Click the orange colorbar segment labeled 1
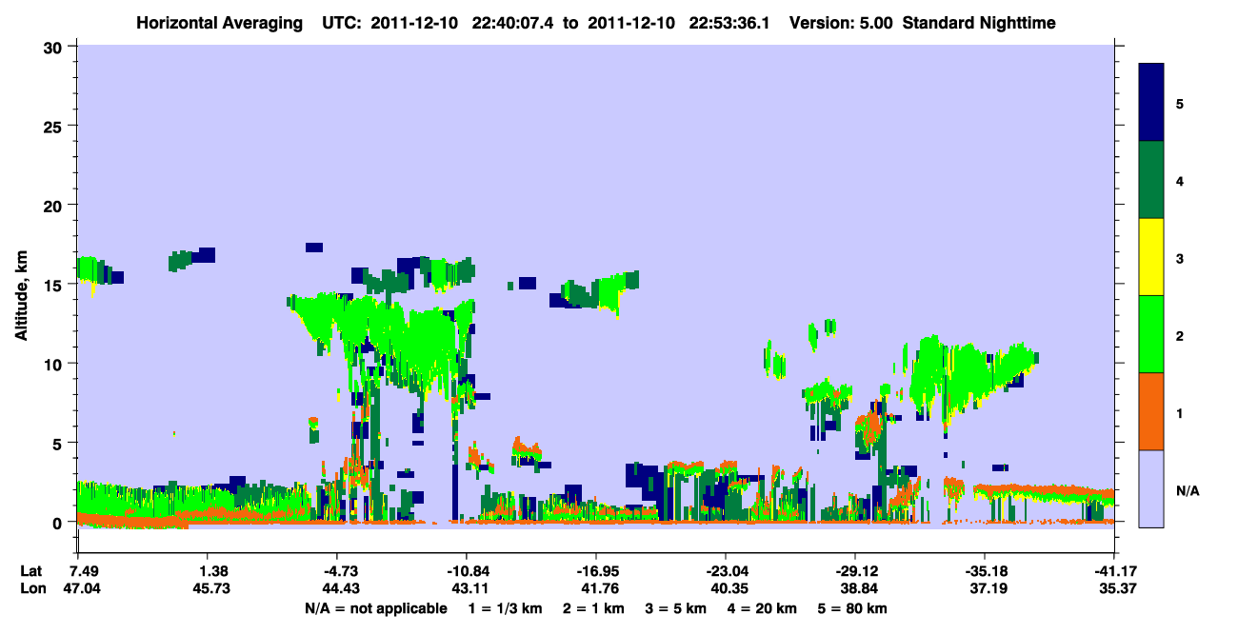The width and height of the screenshot is (1238, 635). coord(1151,411)
